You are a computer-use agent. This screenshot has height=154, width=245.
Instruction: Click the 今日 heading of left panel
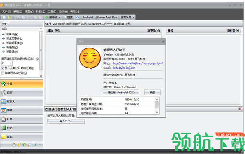pyautogui.click(x=5, y=24)
